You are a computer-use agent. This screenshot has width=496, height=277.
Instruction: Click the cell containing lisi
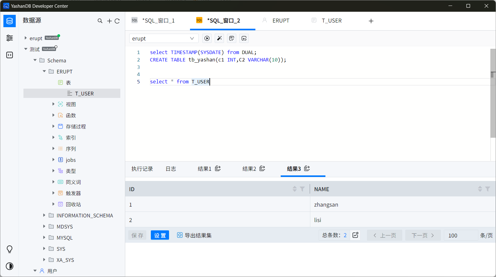point(403,220)
